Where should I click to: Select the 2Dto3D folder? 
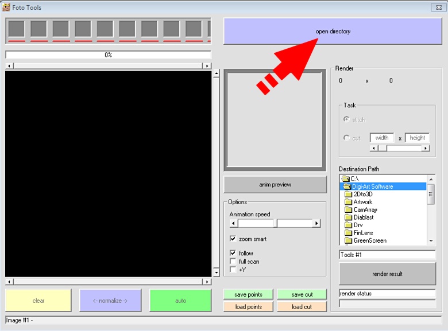click(x=363, y=194)
